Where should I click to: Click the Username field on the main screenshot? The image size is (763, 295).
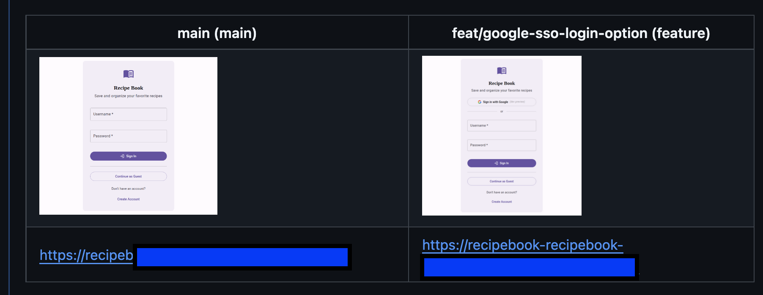pos(128,114)
